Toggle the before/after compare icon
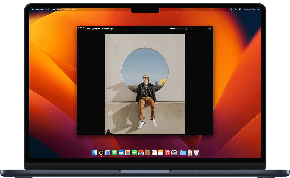Image resolution: width=290 pixels, height=178 pixels. coord(192,28)
